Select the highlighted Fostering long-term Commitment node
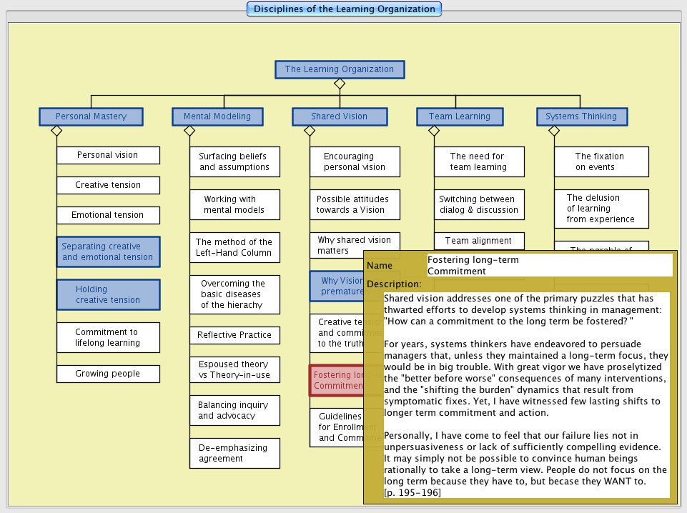 point(336,380)
